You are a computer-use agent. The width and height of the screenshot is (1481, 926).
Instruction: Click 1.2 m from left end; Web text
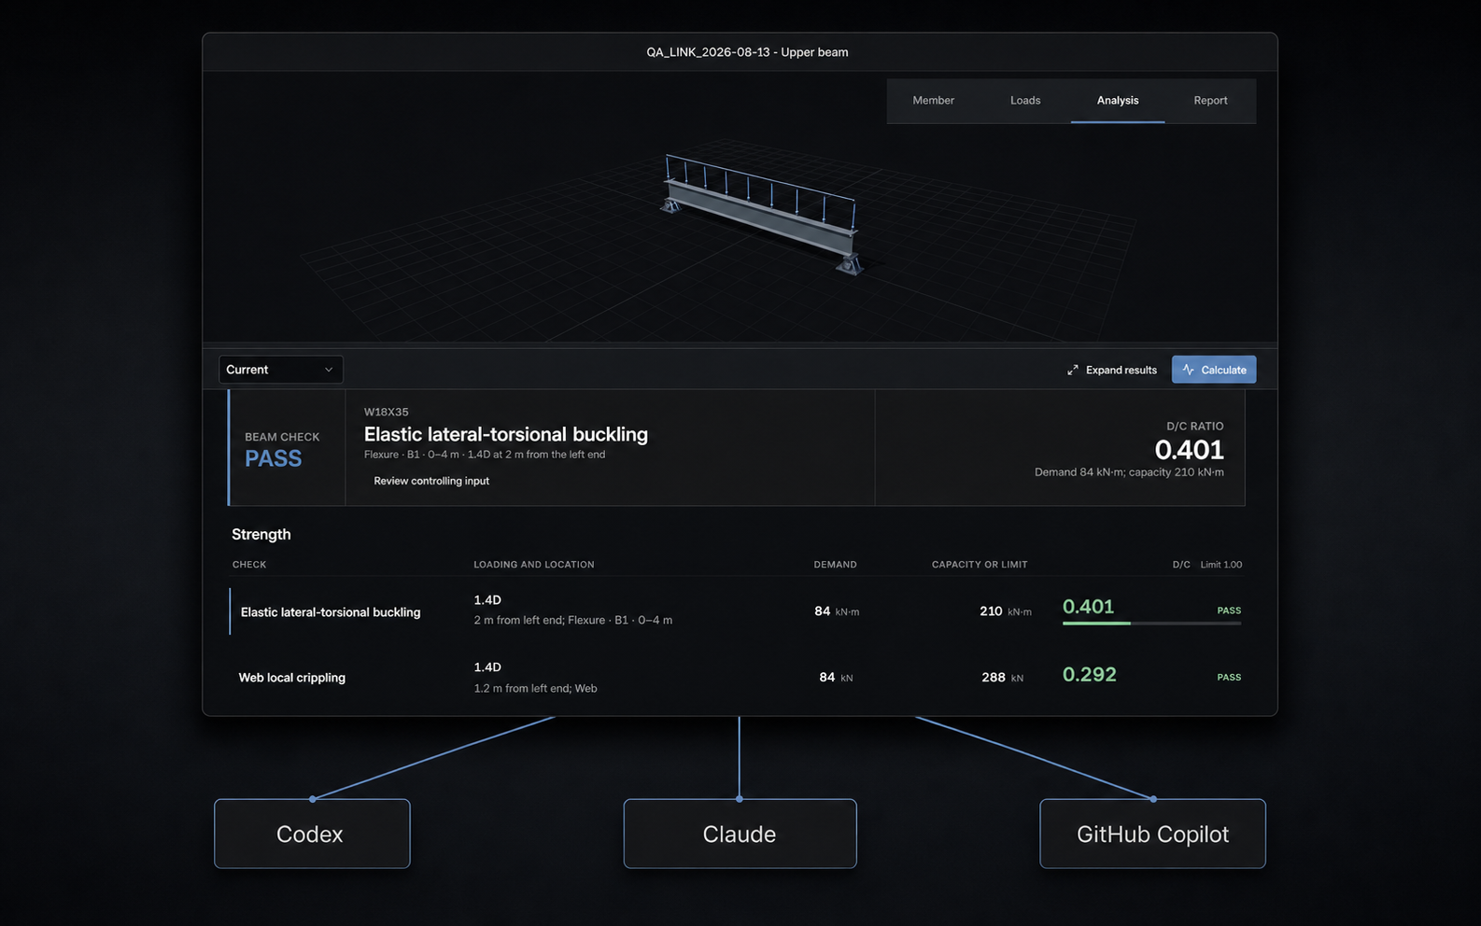535,689
